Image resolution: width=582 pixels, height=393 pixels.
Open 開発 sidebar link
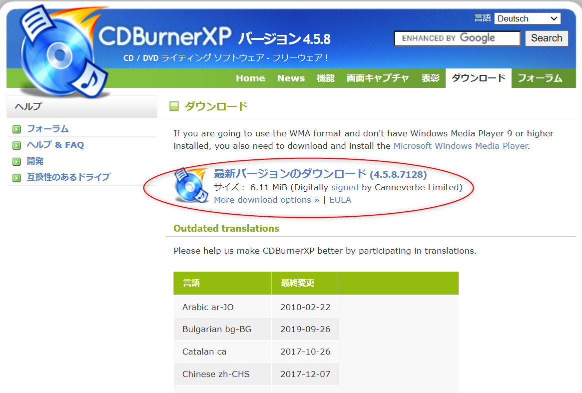(35, 161)
